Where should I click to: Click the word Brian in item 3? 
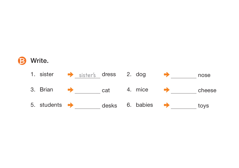click(x=46, y=90)
